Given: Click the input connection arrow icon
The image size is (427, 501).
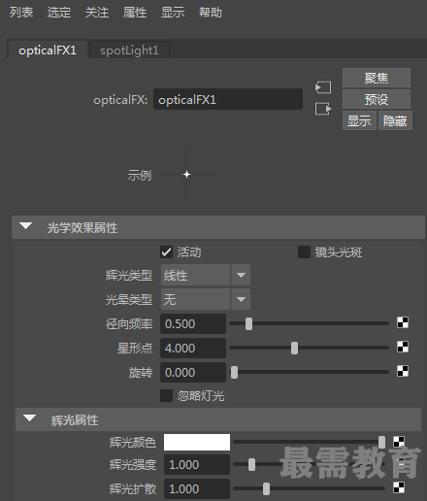Looking at the screenshot, I should [x=323, y=87].
